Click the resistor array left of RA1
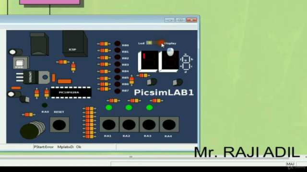This screenshot has width=307, height=172. (90, 122)
